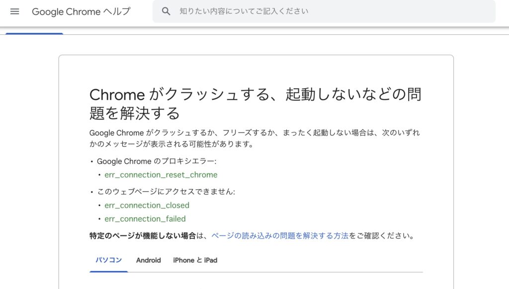Viewport: 509px width, 289px height.
Task: Switch to the Android tab
Action: click(x=148, y=260)
